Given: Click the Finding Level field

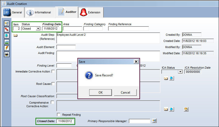Looking at the screenshot, I should [64, 66].
